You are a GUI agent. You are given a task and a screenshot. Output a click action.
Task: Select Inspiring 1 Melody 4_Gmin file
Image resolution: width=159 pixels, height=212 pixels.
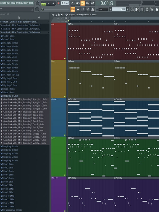coord(25,143)
